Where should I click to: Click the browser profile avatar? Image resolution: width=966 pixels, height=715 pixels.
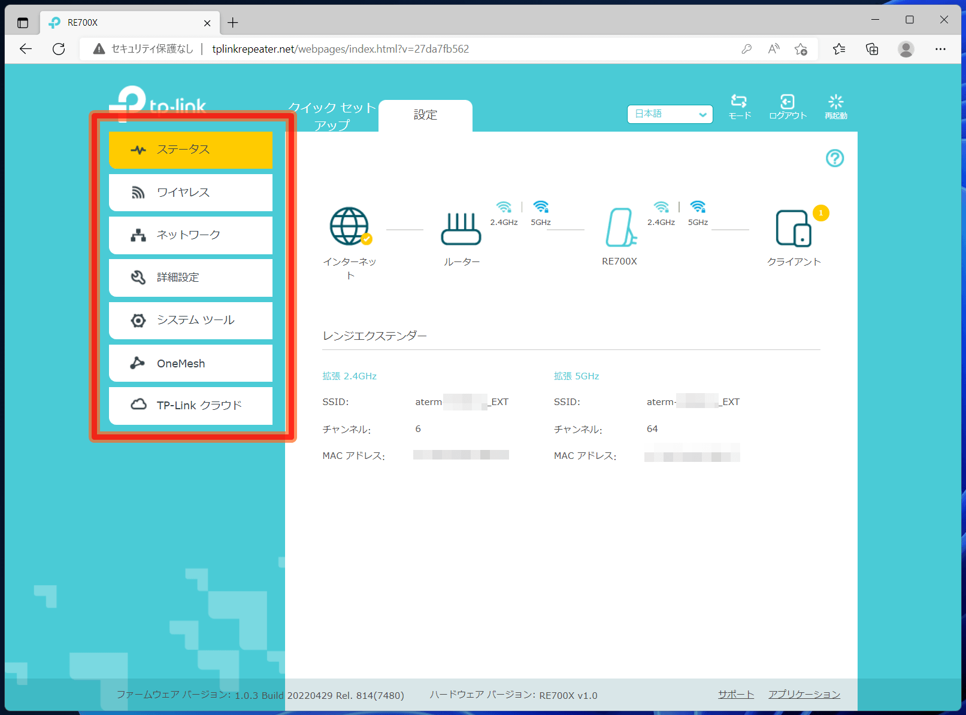(906, 49)
